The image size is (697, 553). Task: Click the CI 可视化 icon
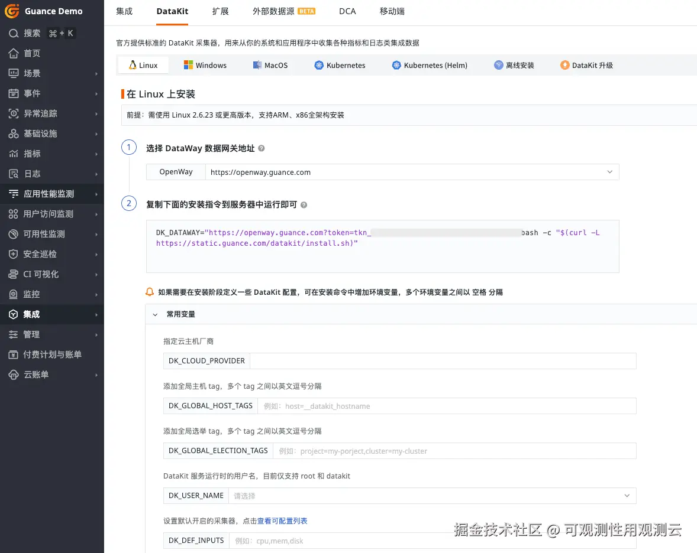pyautogui.click(x=14, y=274)
